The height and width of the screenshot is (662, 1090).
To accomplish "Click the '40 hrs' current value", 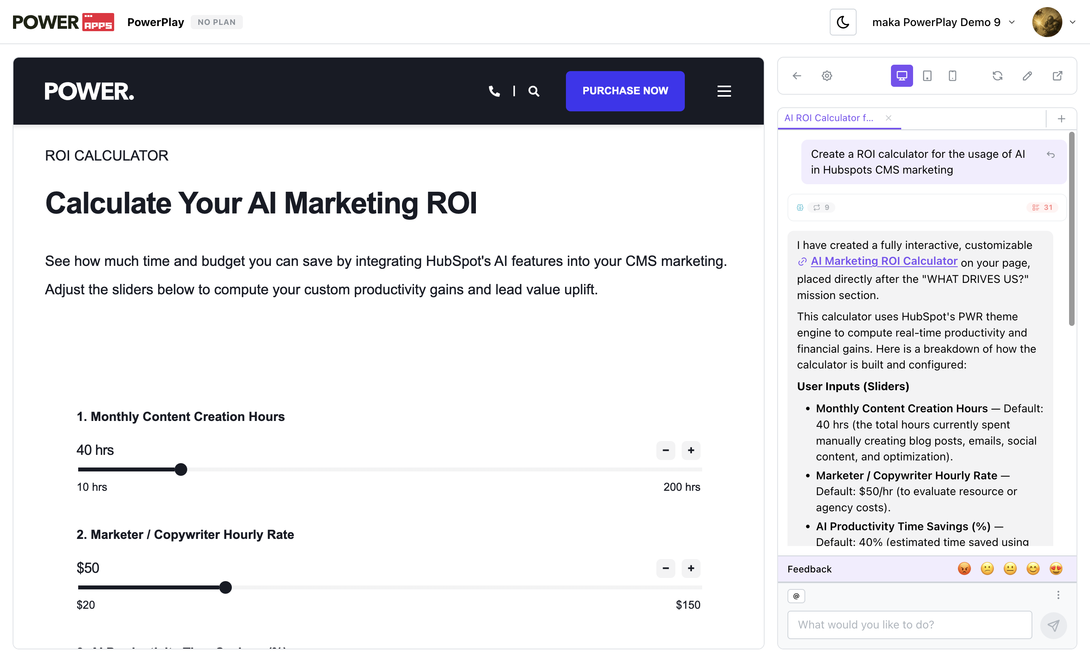I will [95, 450].
